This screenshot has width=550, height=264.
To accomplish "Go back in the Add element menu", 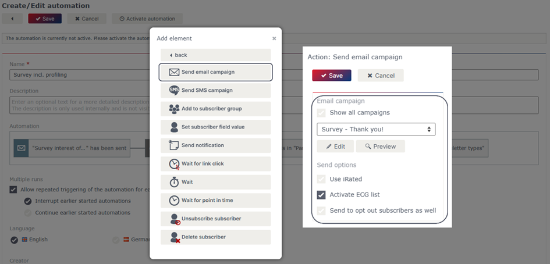I will point(215,55).
